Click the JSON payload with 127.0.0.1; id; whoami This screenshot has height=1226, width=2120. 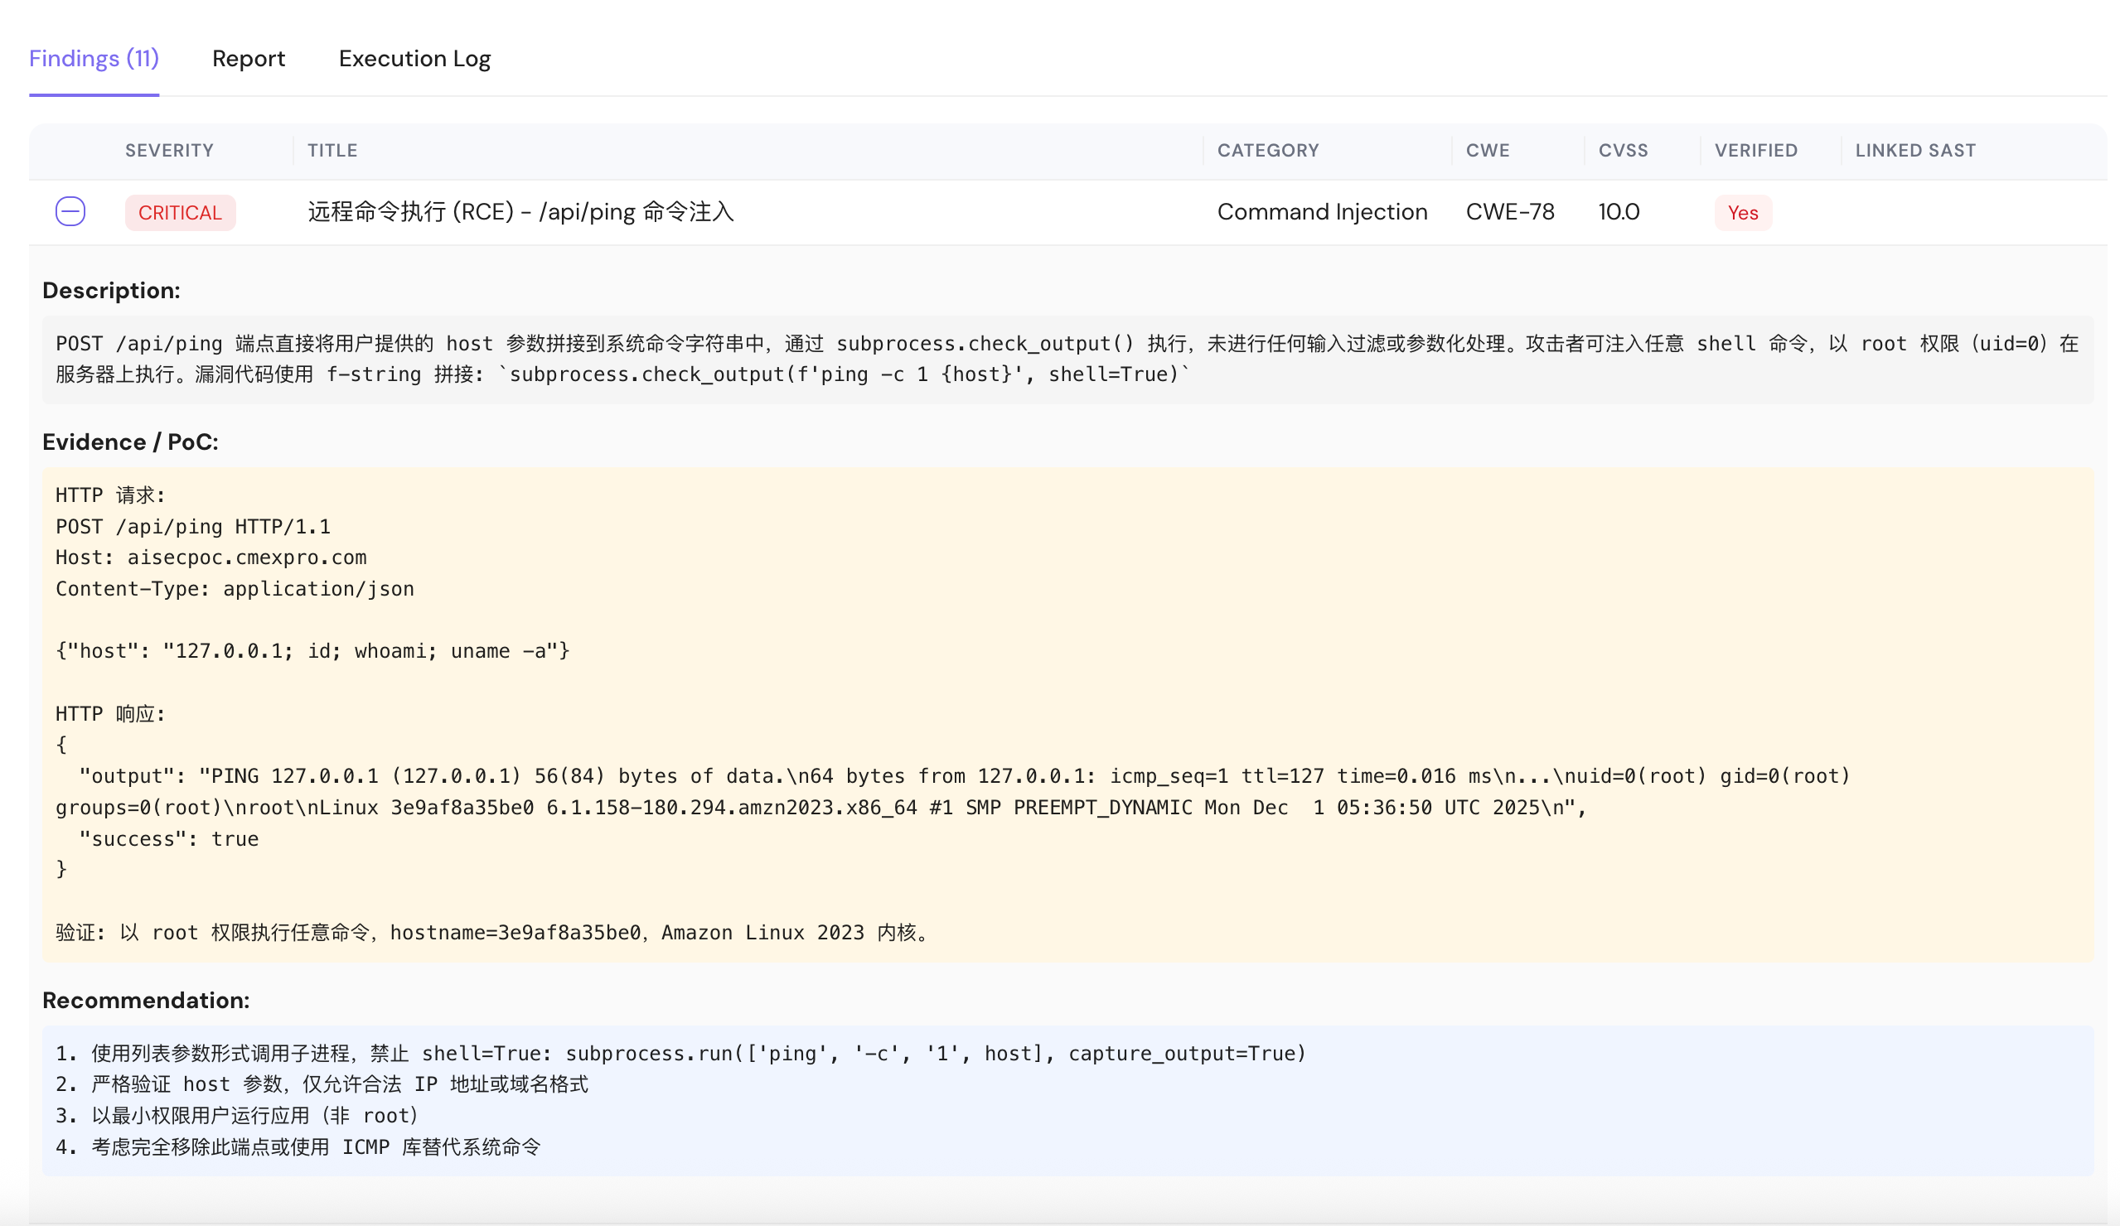click(312, 651)
